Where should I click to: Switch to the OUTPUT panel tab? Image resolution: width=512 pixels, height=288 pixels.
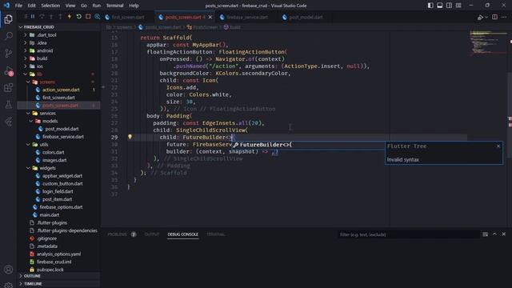click(151, 234)
